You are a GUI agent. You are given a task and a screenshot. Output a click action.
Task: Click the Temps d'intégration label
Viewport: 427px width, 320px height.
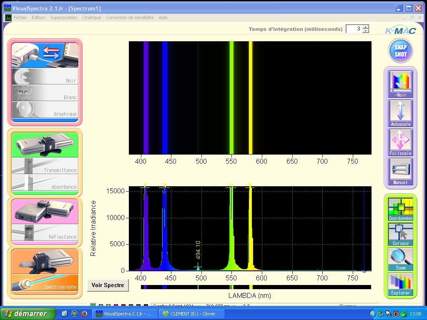pyautogui.click(x=296, y=29)
